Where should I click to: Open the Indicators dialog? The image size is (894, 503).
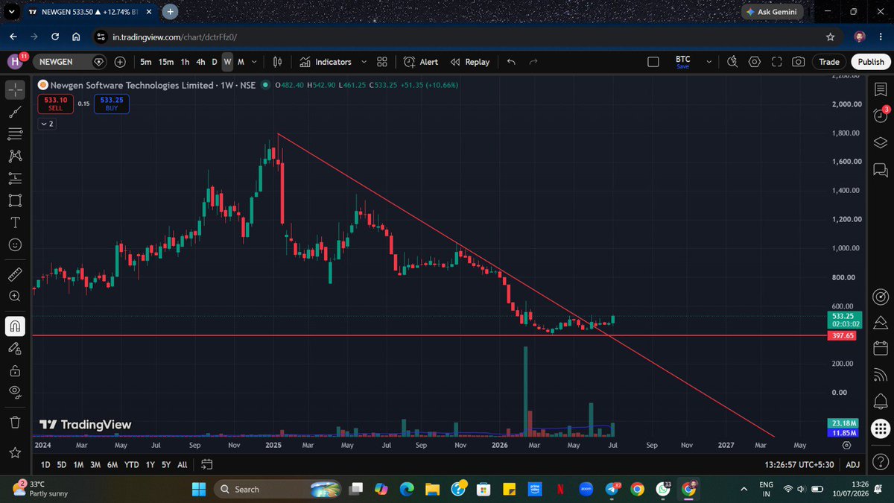point(326,62)
